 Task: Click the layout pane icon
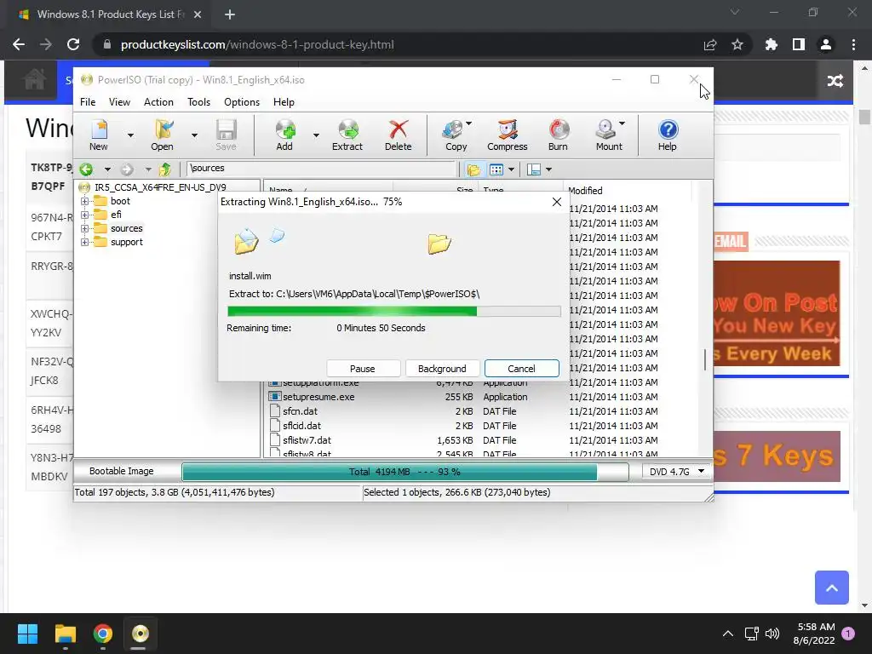[x=534, y=169]
